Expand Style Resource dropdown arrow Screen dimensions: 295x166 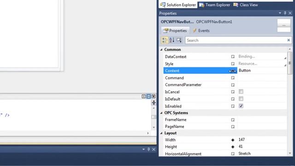coord(285,65)
